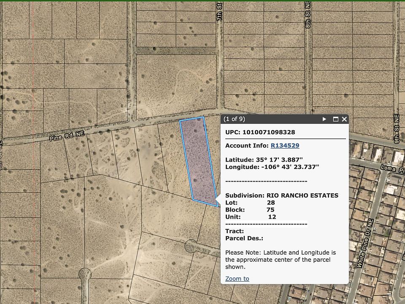Open account info link R134529
This screenshot has width=405, height=304.
285,146
